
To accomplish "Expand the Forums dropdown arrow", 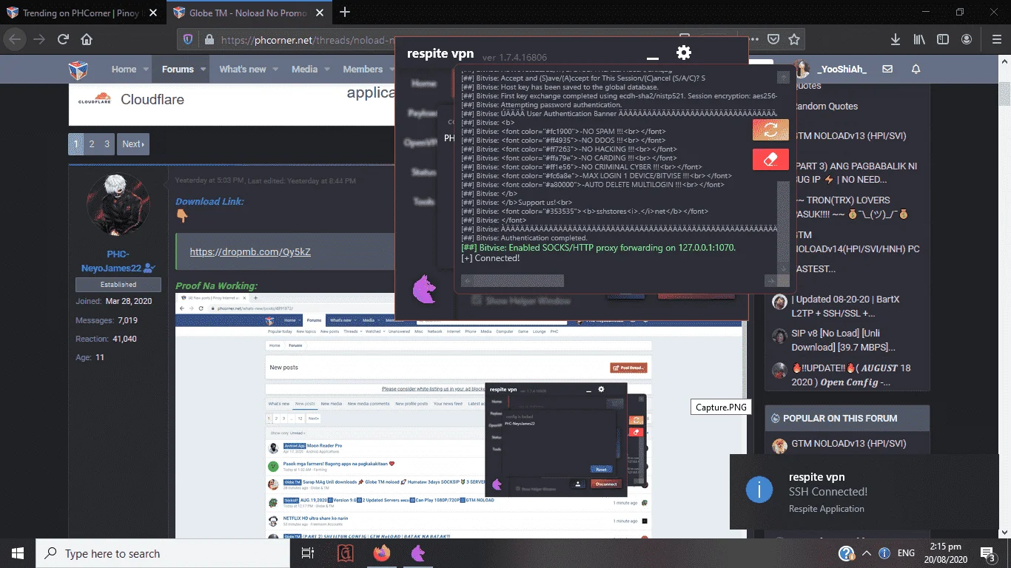I will (204, 70).
